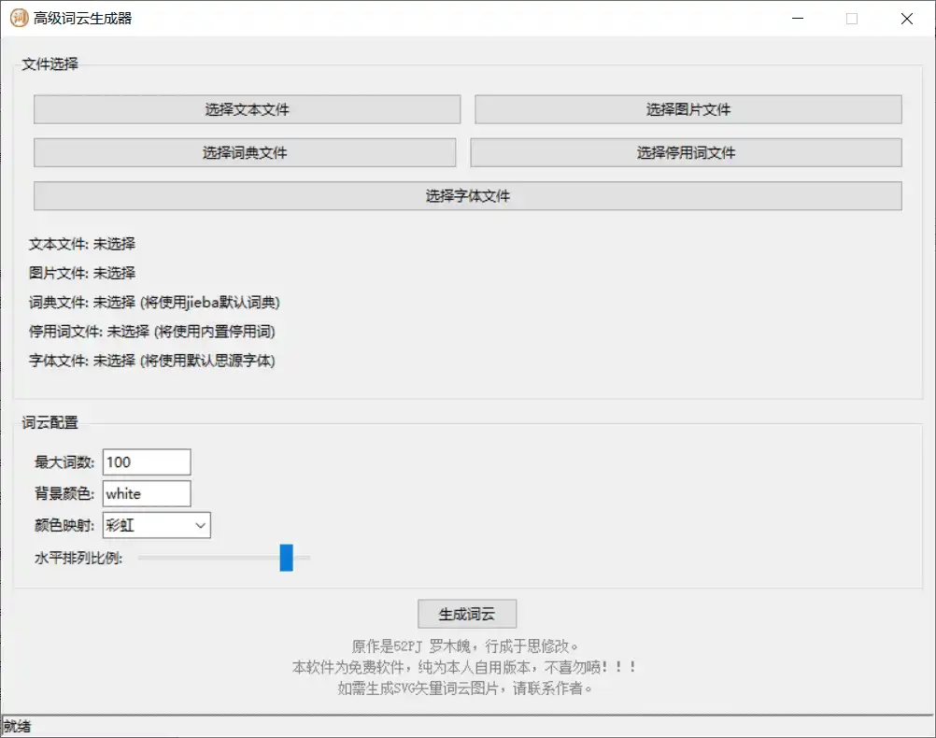This screenshot has height=738, width=936.
Task: Click the 就绪 status bar text
Action: click(18, 727)
